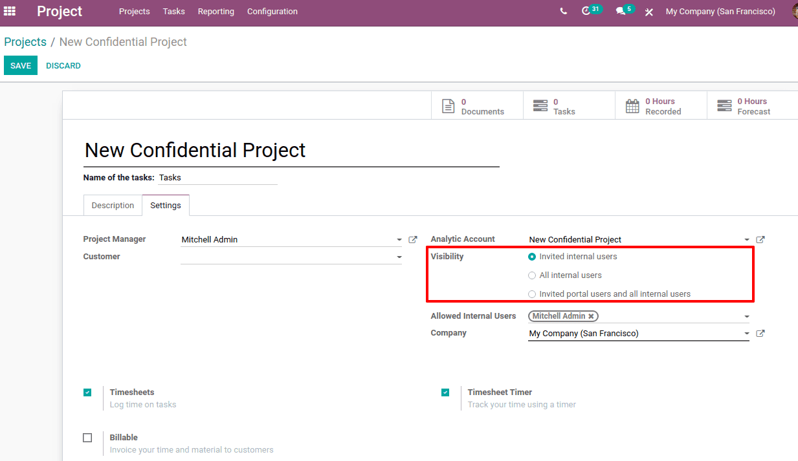Viewport: 798px width, 461px height.
Task: Expand the Allowed Internal Users dropdown arrow
Action: click(x=747, y=317)
